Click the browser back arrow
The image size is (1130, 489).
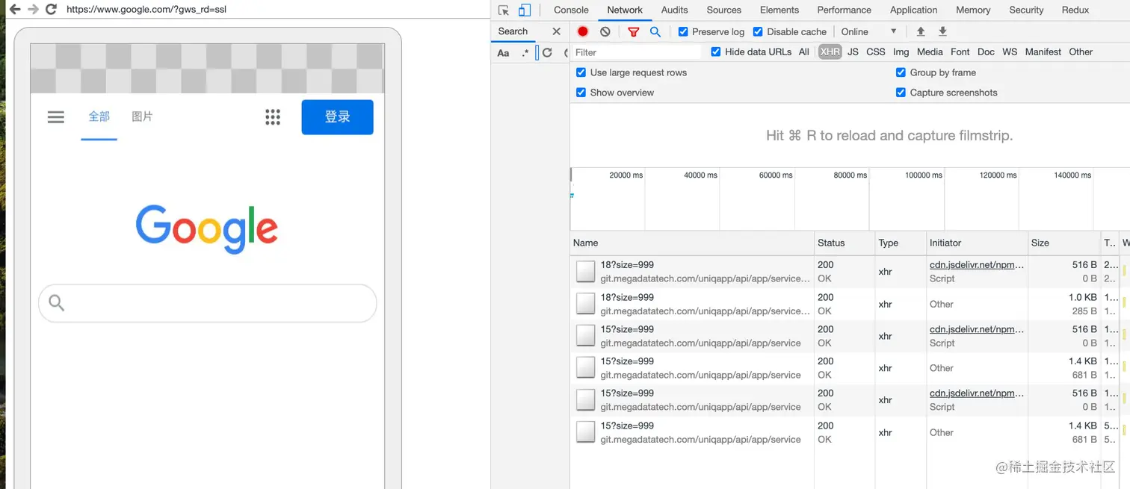coord(15,10)
